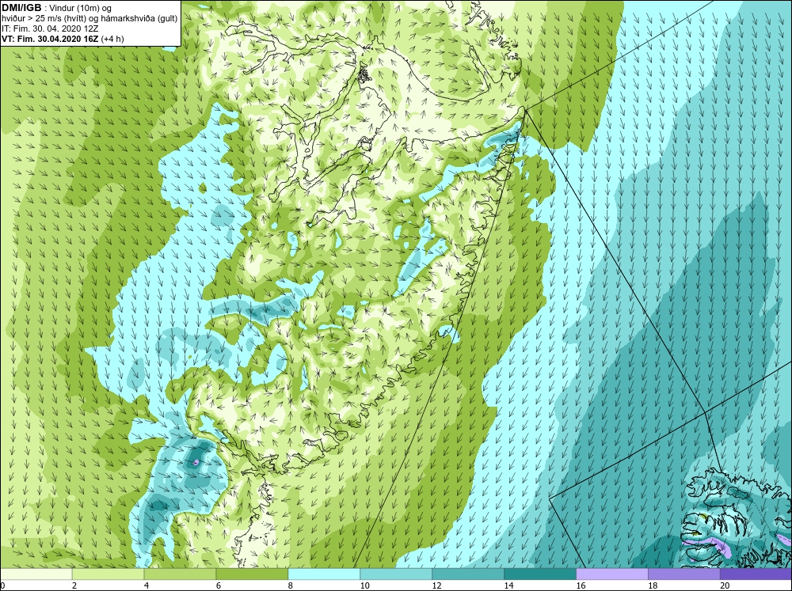Click the scale label 16

tap(581, 585)
